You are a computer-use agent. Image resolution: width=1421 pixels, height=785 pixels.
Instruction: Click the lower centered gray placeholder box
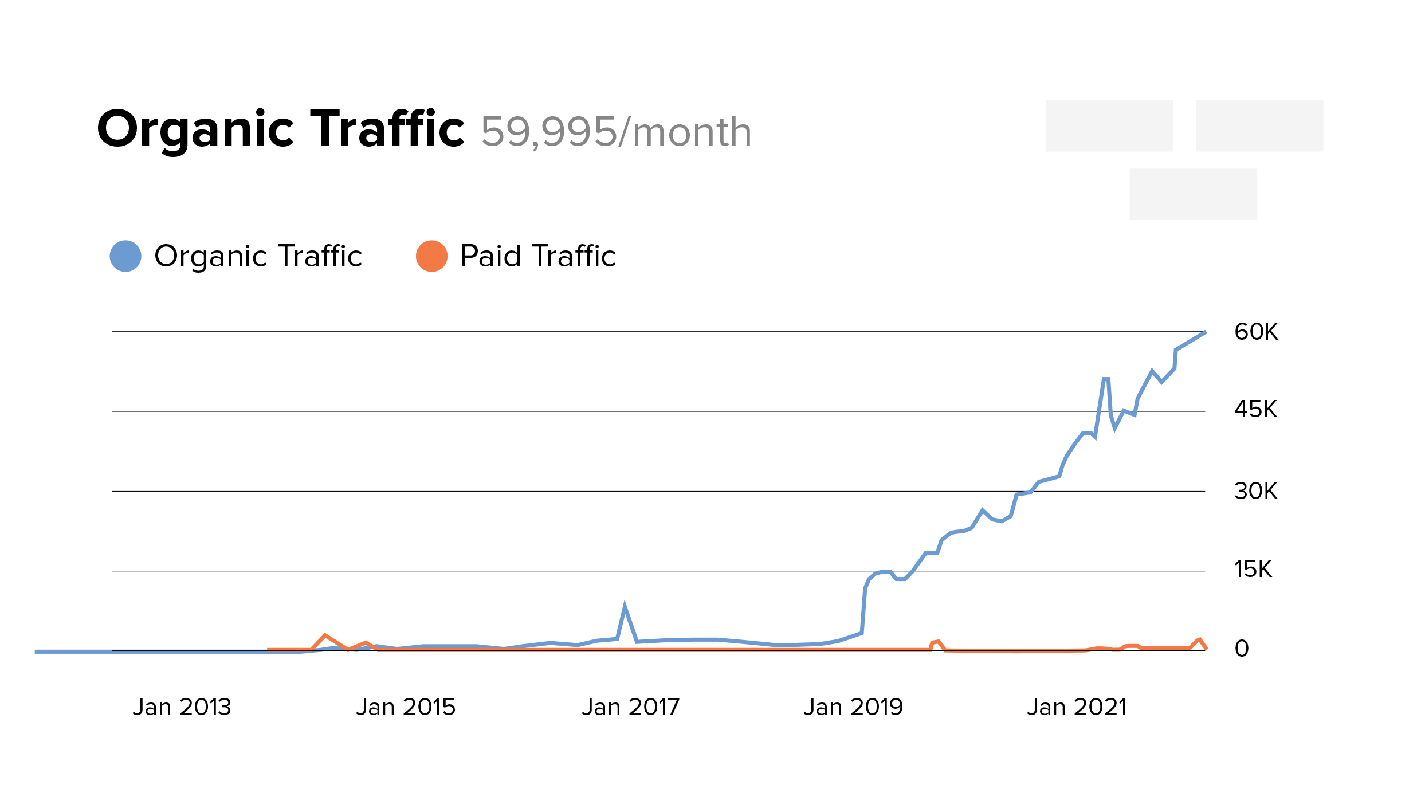click(1193, 194)
